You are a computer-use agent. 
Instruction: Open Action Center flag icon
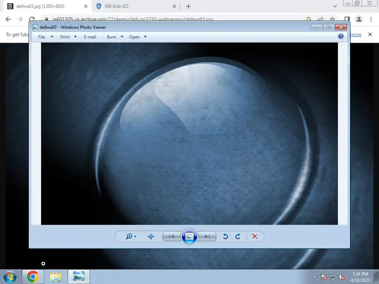point(324,277)
